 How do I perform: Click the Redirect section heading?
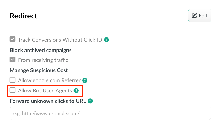point(23,16)
